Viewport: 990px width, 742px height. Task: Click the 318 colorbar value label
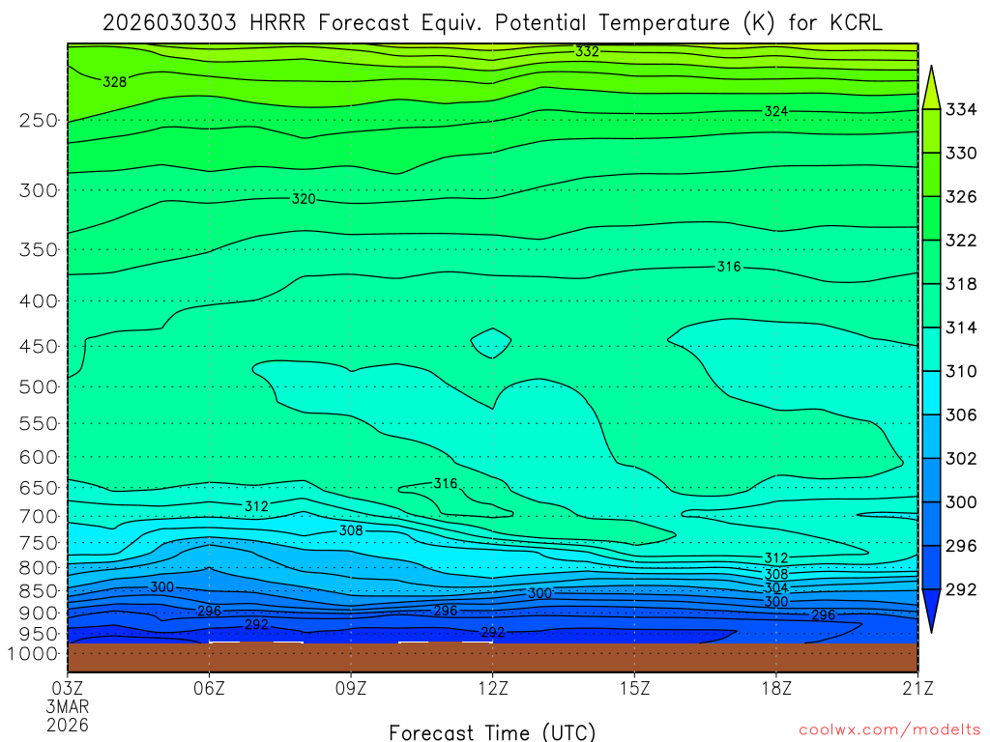click(961, 285)
